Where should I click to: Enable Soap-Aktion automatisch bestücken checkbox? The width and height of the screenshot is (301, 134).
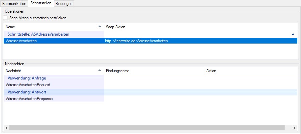tap(5, 18)
